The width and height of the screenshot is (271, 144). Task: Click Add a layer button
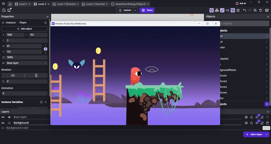tap(254, 134)
